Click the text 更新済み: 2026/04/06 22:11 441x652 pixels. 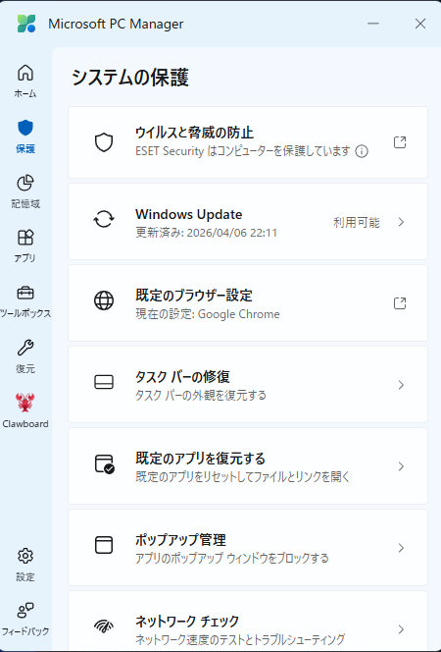coord(206,233)
